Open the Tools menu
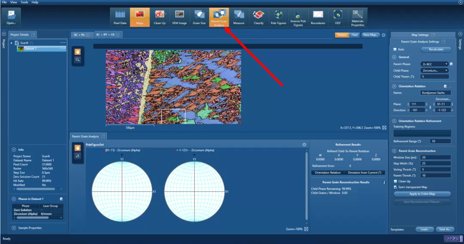Image resolution: width=464 pixels, height=244 pixels. click(24, 2)
